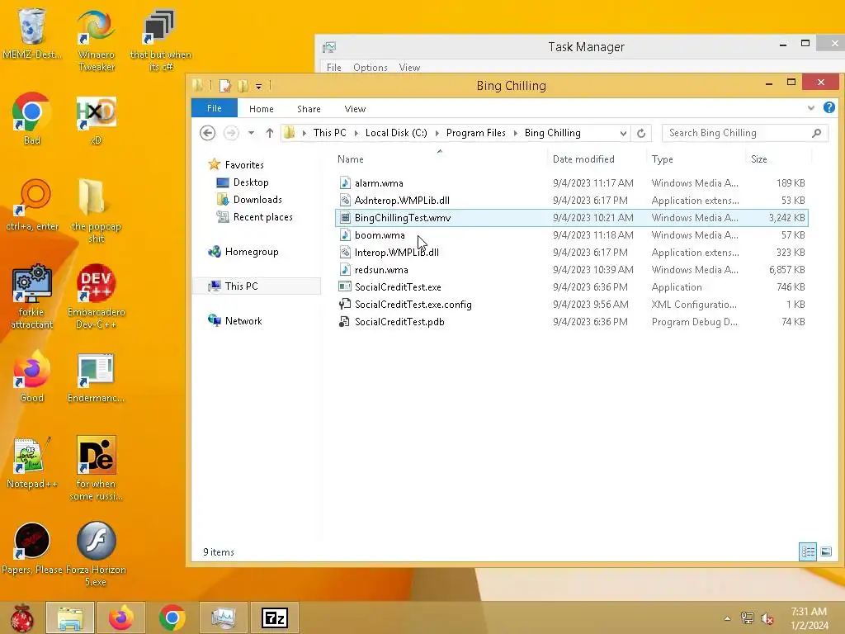Screen dimensions: 845x634
Task: Expand the Local Disk (C:) breadcrumb arrow
Action: point(437,133)
